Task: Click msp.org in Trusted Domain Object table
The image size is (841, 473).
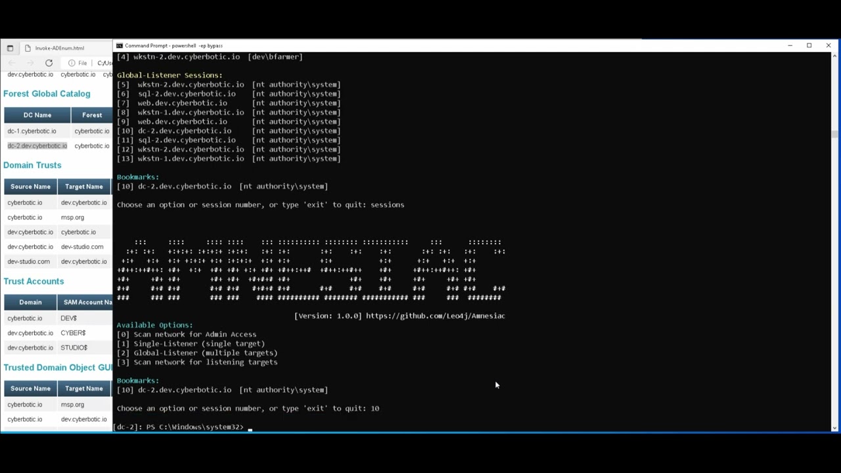Action: tap(72, 405)
